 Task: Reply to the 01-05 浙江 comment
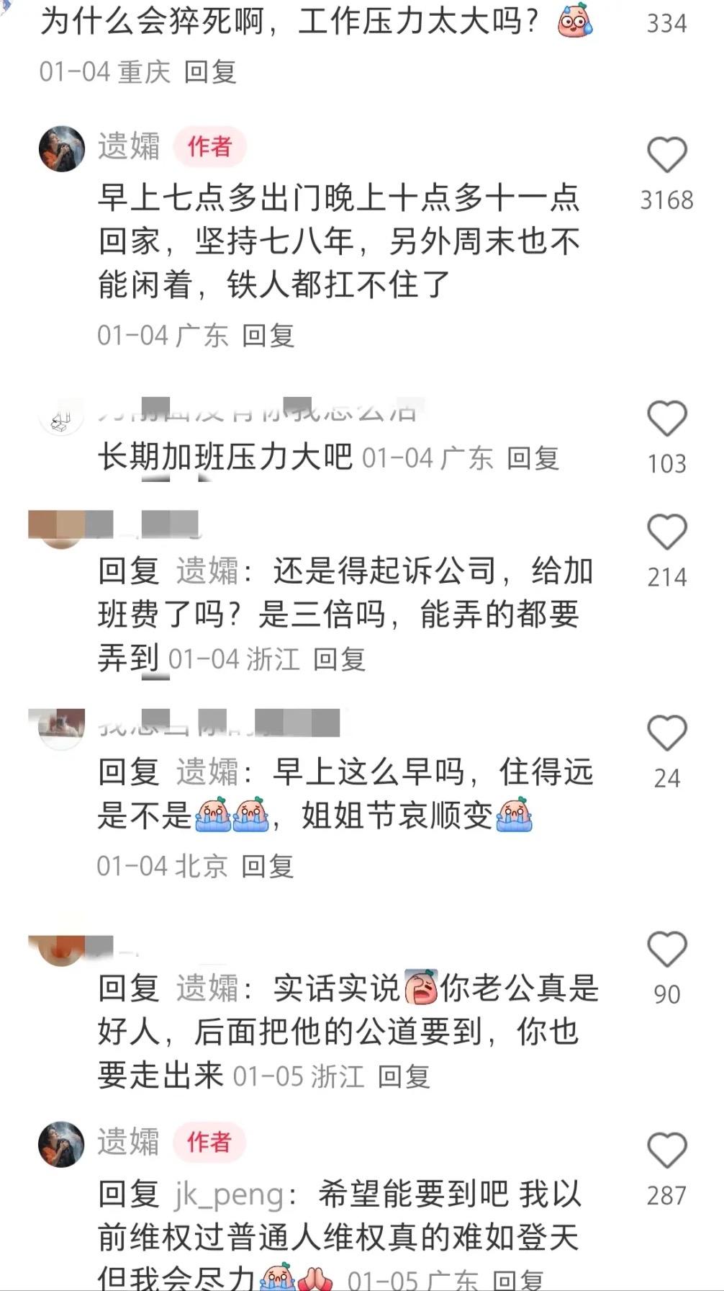(x=404, y=1076)
